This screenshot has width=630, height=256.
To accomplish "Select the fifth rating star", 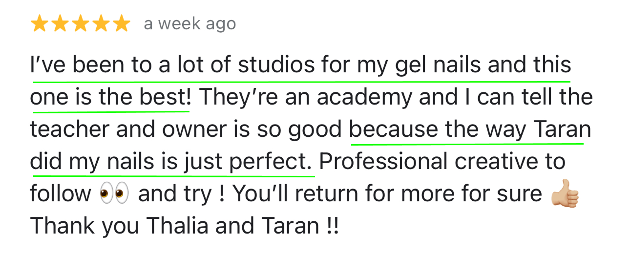I will 121,23.
